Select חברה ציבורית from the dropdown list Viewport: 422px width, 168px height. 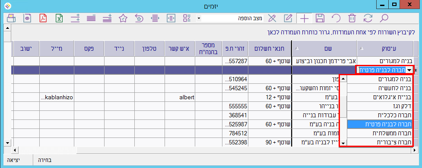click(x=380, y=142)
